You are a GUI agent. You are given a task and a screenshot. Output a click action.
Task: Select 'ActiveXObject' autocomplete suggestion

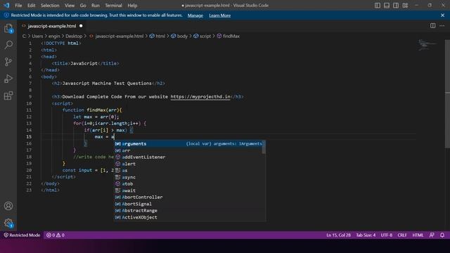tap(188, 217)
